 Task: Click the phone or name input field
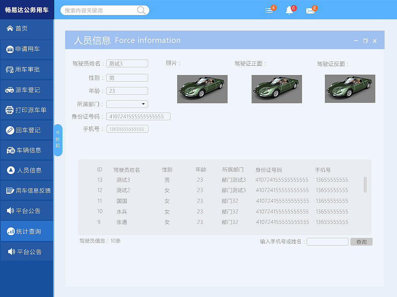point(327,241)
